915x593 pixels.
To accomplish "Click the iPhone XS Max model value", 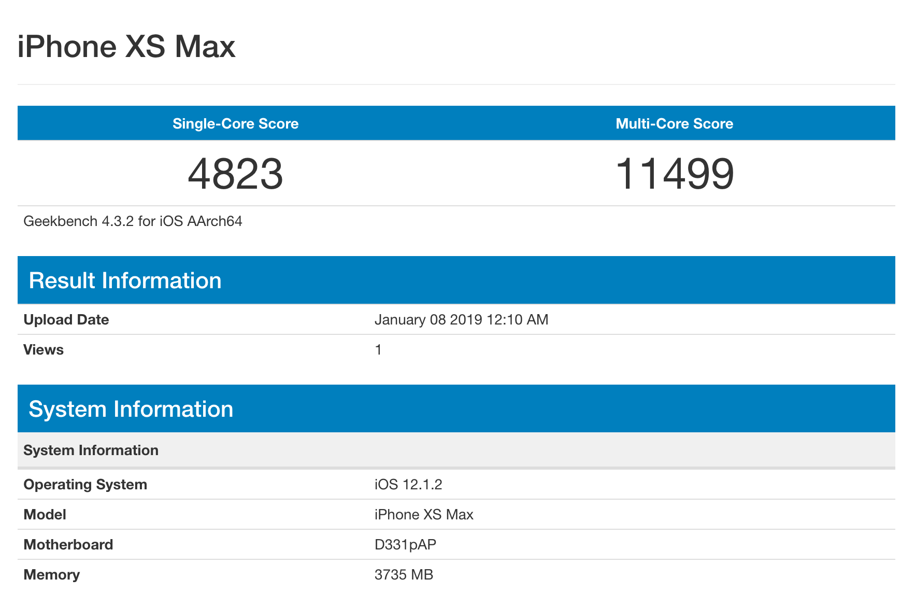I will (424, 515).
